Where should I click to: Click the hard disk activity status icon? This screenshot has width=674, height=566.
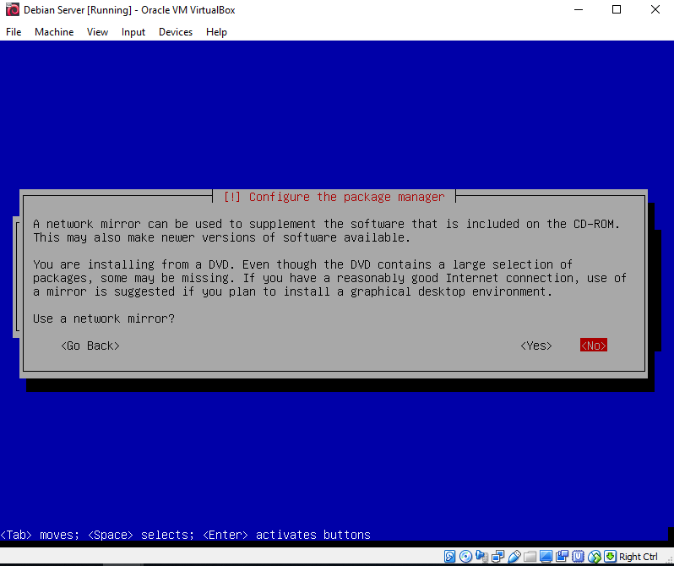(449, 557)
